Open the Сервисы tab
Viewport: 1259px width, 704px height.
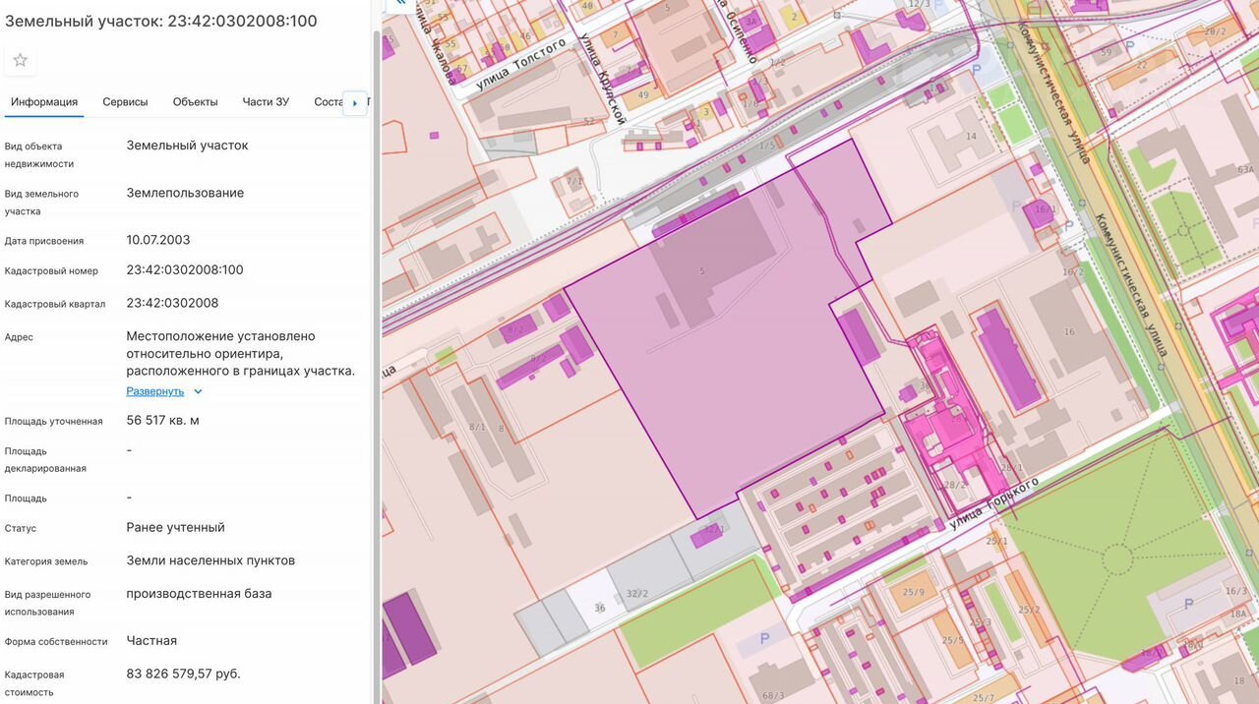pos(125,102)
